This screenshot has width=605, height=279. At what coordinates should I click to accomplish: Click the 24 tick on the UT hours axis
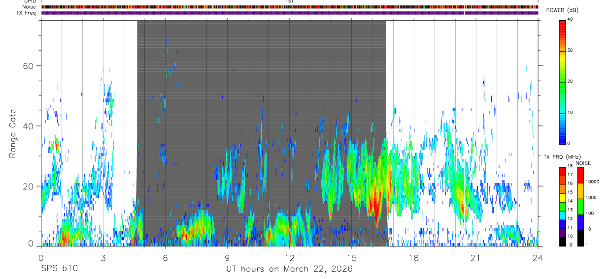(x=538, y=258)
